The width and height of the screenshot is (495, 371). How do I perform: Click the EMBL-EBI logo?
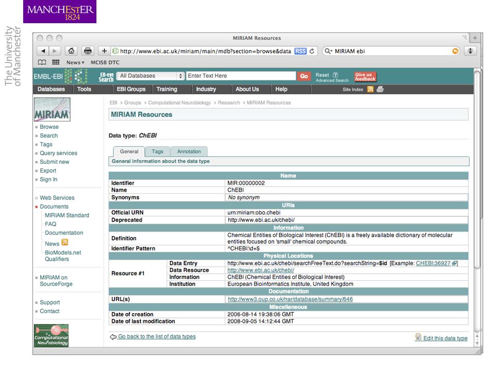(60, 76)
